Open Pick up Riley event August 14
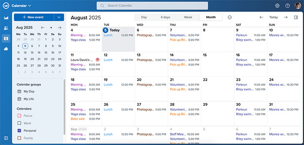Image resolution: width=304 pixels, height=145 pixels. click(x=184, y=65)
